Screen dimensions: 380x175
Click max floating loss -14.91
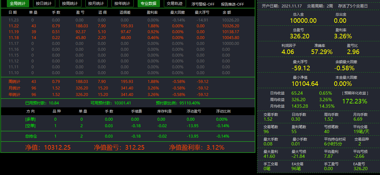pyautogui.click(x=202, y=20)
